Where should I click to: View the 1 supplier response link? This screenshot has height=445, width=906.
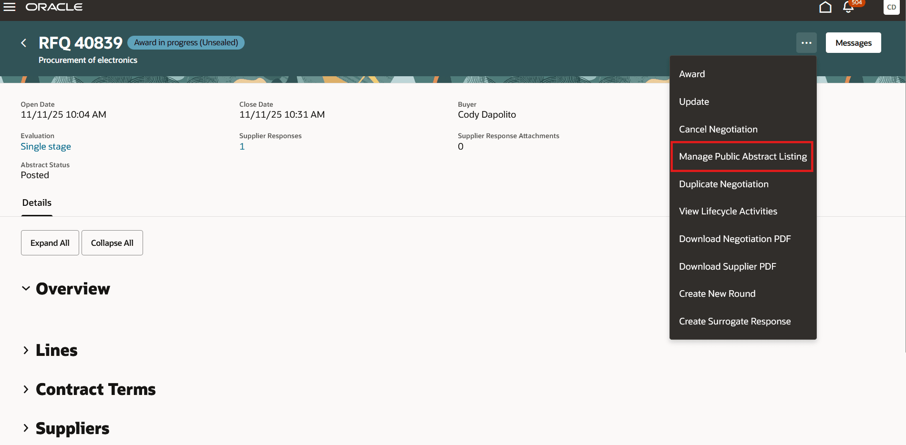click(x=242, y=146)
